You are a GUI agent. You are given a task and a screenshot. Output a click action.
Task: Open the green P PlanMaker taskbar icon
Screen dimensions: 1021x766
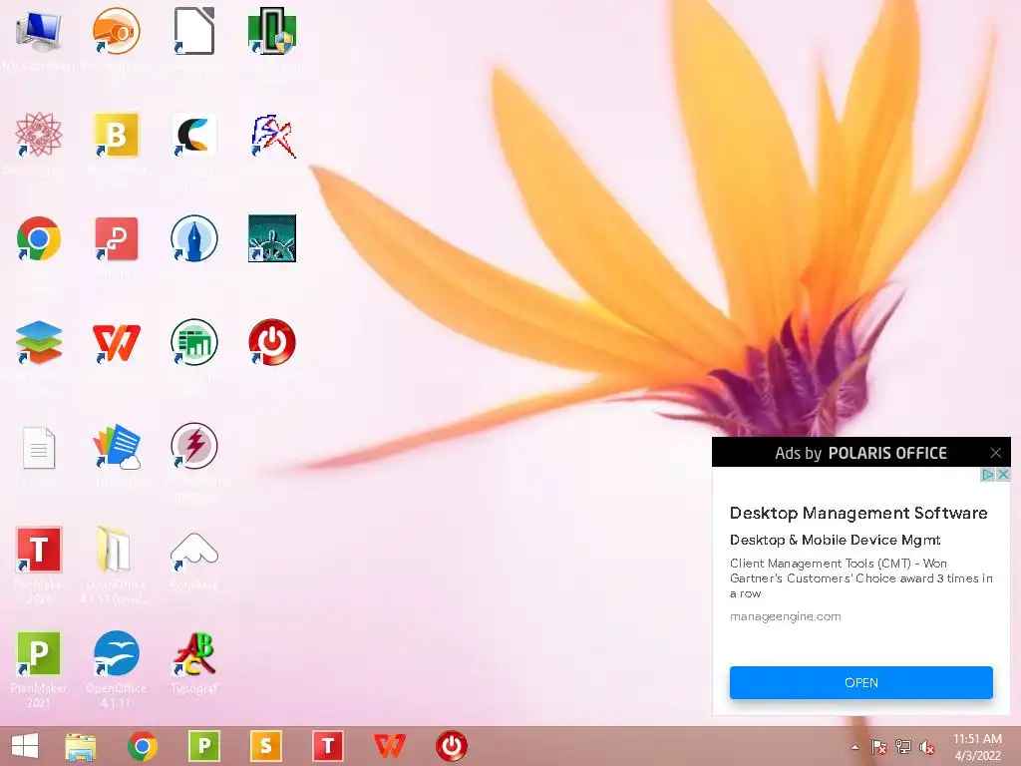pyautogui.click(x=203, y=746)
